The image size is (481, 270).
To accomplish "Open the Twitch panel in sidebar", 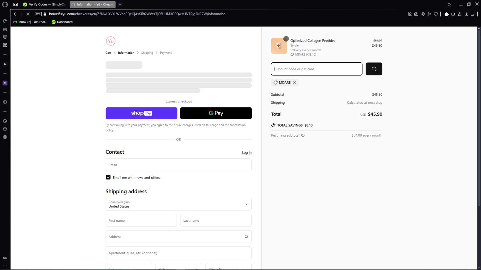I will point(5,83).
